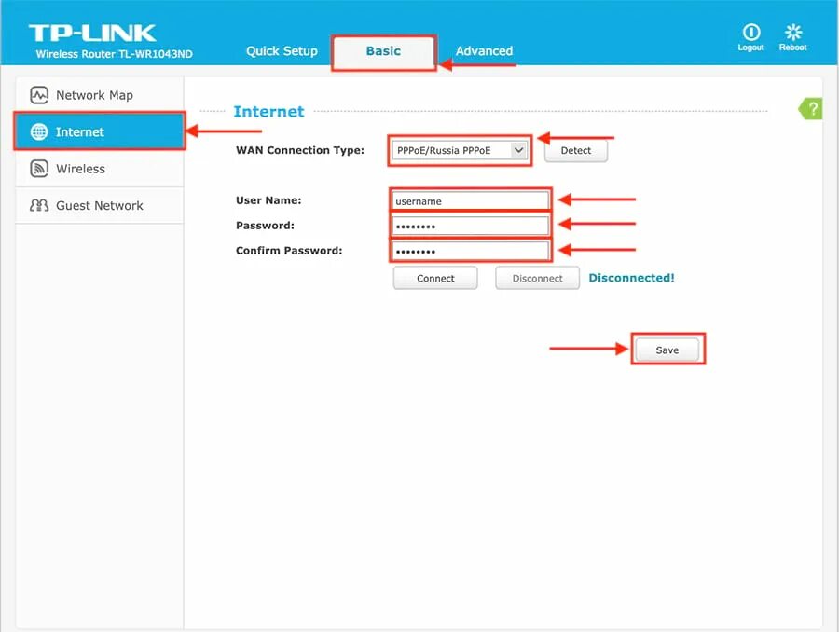
Task: Click the TP-LINK logo
Action: click(x=92, y=34)
